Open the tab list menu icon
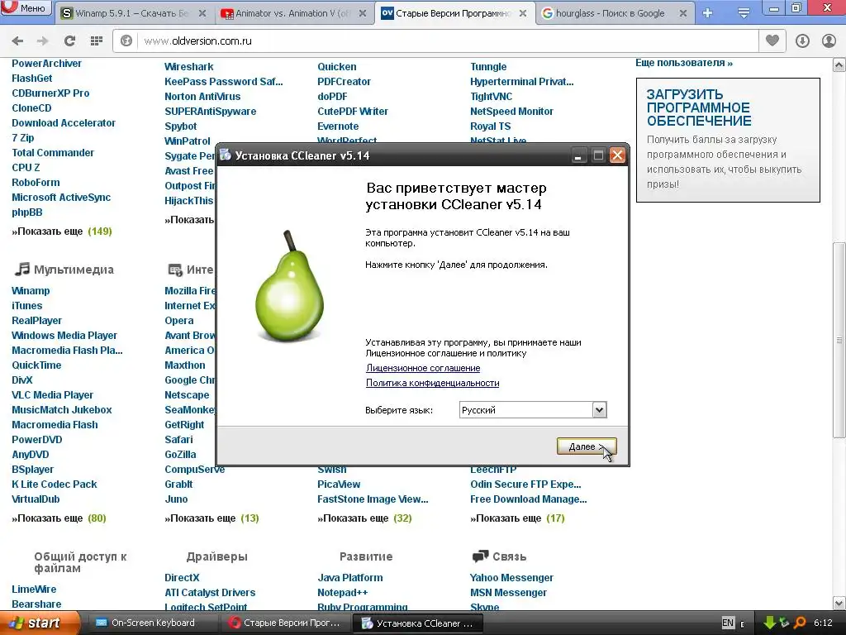The height and width of the screenshot is (635, 846). pyautogui.click(x=744, y=13)
